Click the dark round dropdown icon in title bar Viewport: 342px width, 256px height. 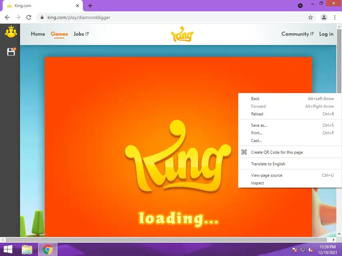coord(300,6)
